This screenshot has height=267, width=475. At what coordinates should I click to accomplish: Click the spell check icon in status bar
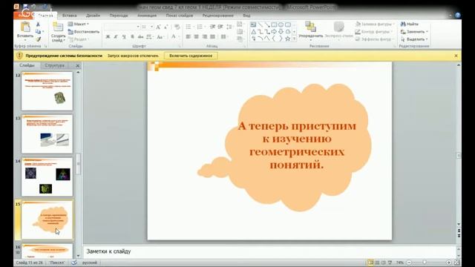click(74, 263)
